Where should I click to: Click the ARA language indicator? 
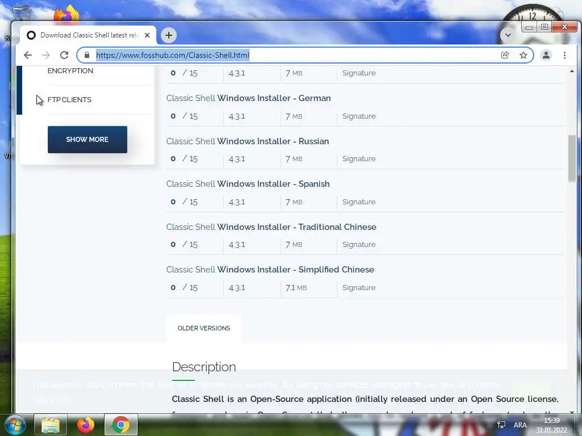(520, 425)
